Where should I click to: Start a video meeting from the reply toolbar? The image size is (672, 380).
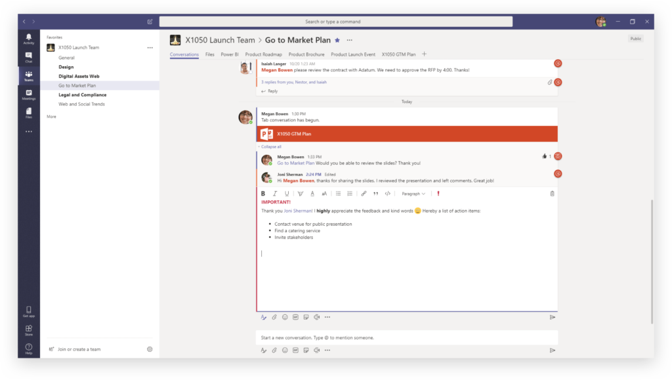tap(317, 318)
